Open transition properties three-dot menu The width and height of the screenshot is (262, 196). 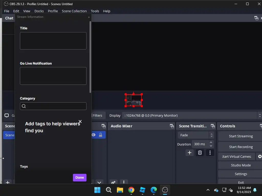[x=210, y=153]
